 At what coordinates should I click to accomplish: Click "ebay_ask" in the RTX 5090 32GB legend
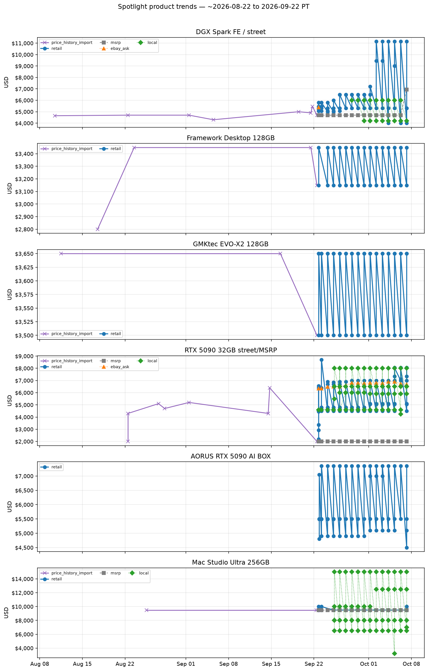coord(120,367)
